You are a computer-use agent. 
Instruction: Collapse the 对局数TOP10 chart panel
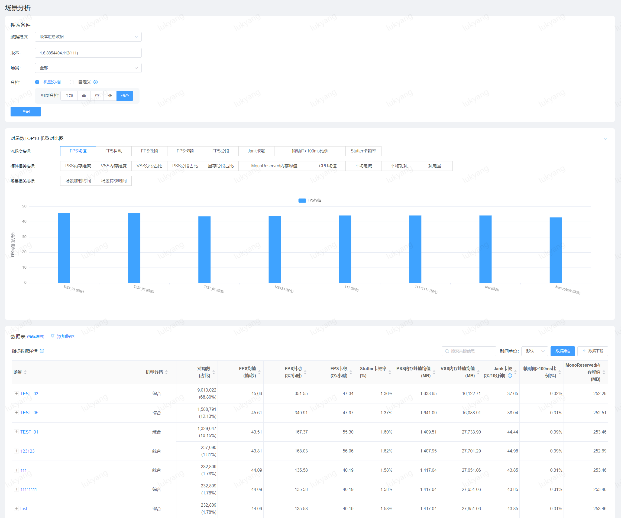coord(605,139)
